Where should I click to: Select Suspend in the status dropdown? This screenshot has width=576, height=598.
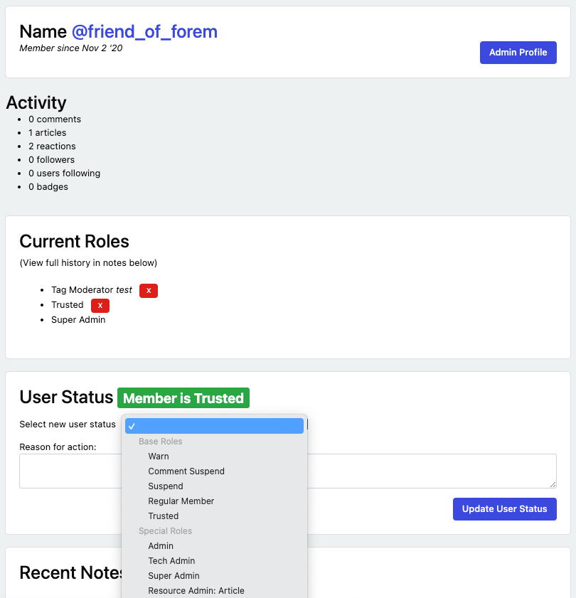pos(166,486)
